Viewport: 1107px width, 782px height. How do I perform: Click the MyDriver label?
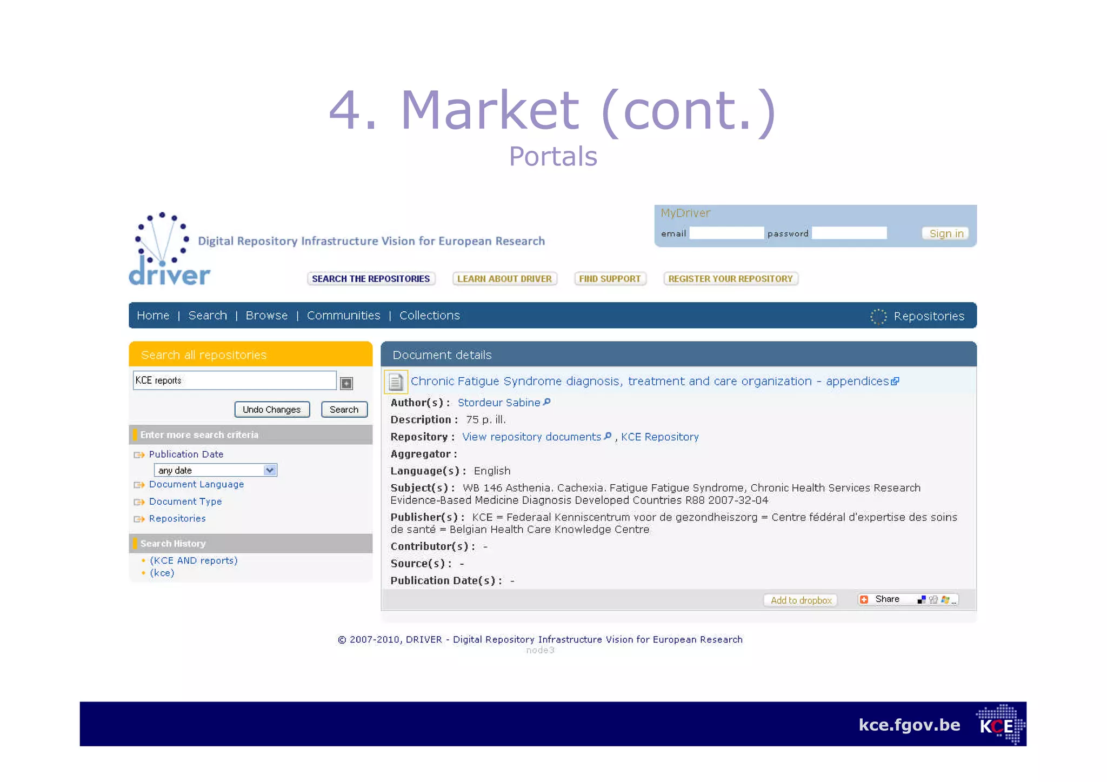coord(685,213)
